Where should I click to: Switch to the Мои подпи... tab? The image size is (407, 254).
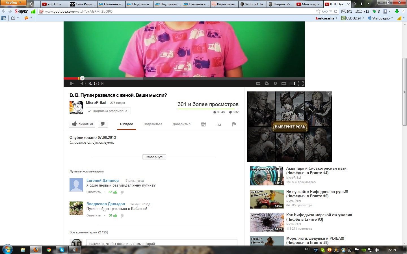[309, 4]
